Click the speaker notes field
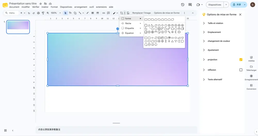 point(116,129)
